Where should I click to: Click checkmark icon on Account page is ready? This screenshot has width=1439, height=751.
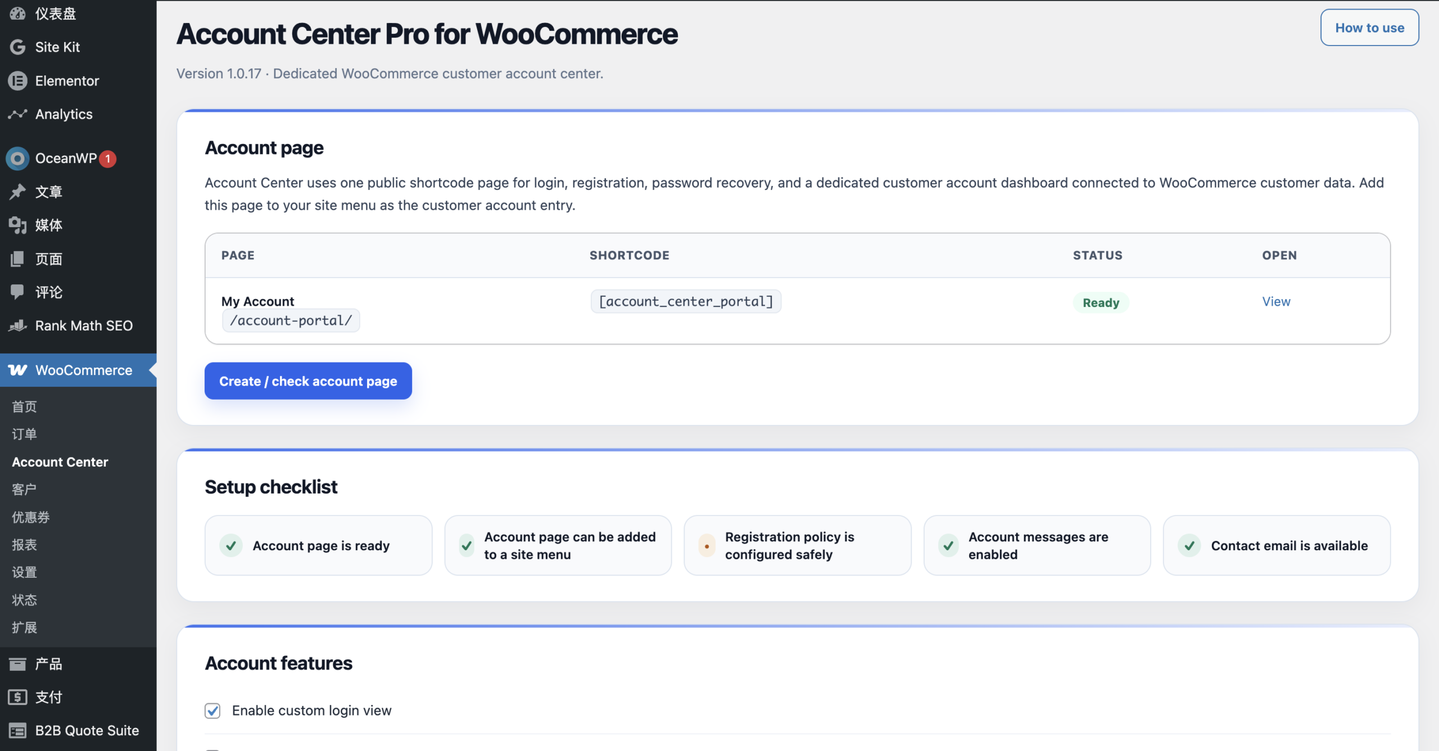tap(230, 545)
